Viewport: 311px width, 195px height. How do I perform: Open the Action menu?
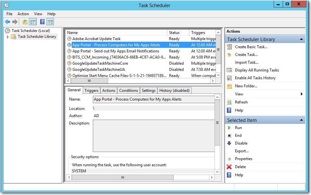23,14
